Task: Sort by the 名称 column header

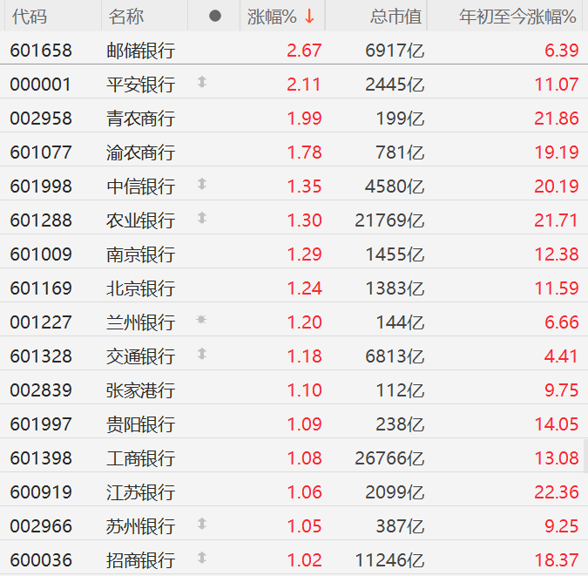Action: tap(126, 17)
